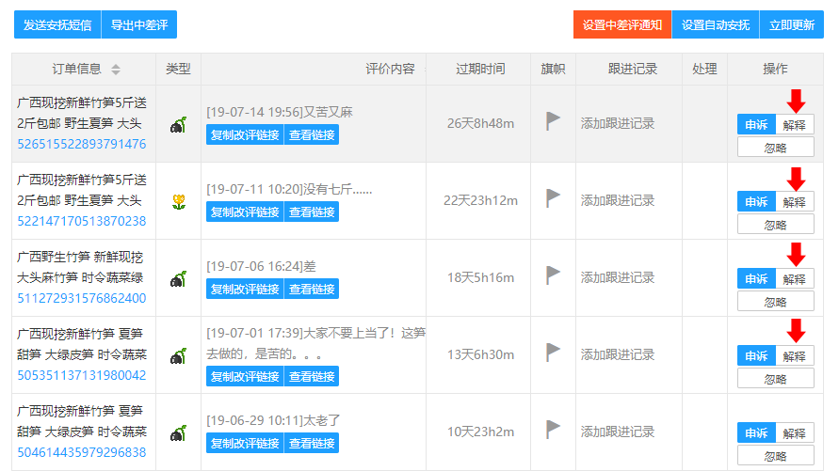
Task: View link for 太老了 review
Action: [x=312, y=443]
